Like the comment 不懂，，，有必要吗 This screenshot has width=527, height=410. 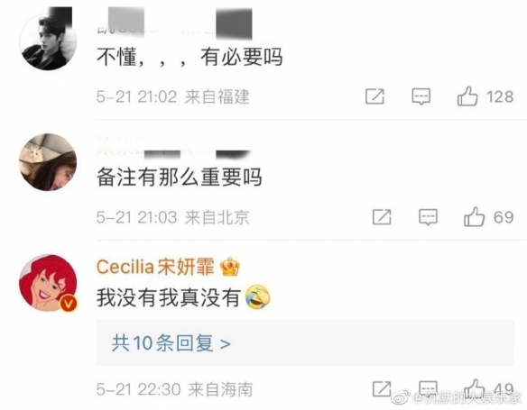[467, 96]
